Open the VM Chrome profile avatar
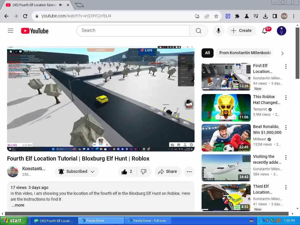The height and width of the screenshot is (225, 300). (284, 16)
